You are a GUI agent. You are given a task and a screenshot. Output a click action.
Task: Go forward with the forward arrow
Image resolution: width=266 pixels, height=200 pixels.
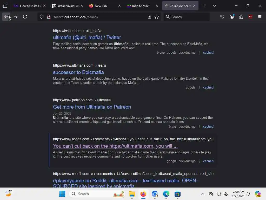click(x=16, y=17)
